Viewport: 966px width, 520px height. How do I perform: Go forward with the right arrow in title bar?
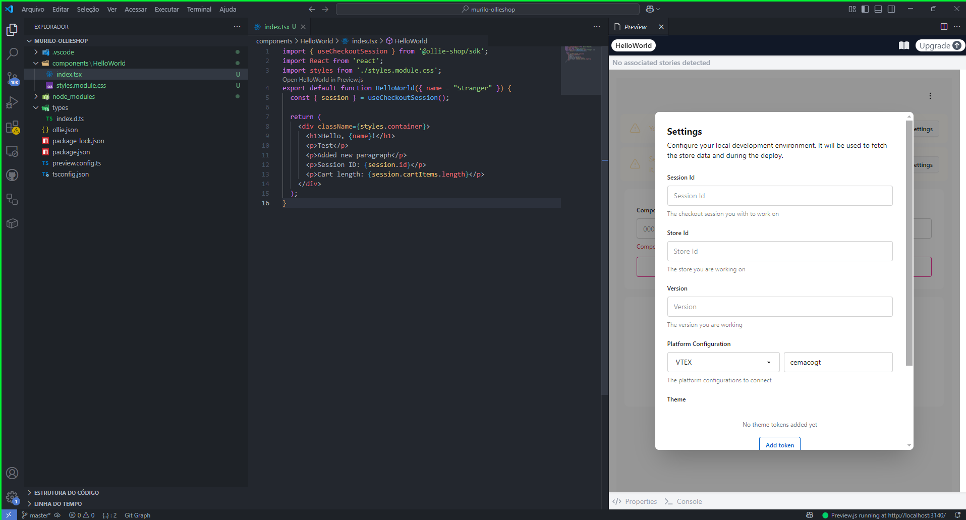pyautogui.click(x=325, y=9)
